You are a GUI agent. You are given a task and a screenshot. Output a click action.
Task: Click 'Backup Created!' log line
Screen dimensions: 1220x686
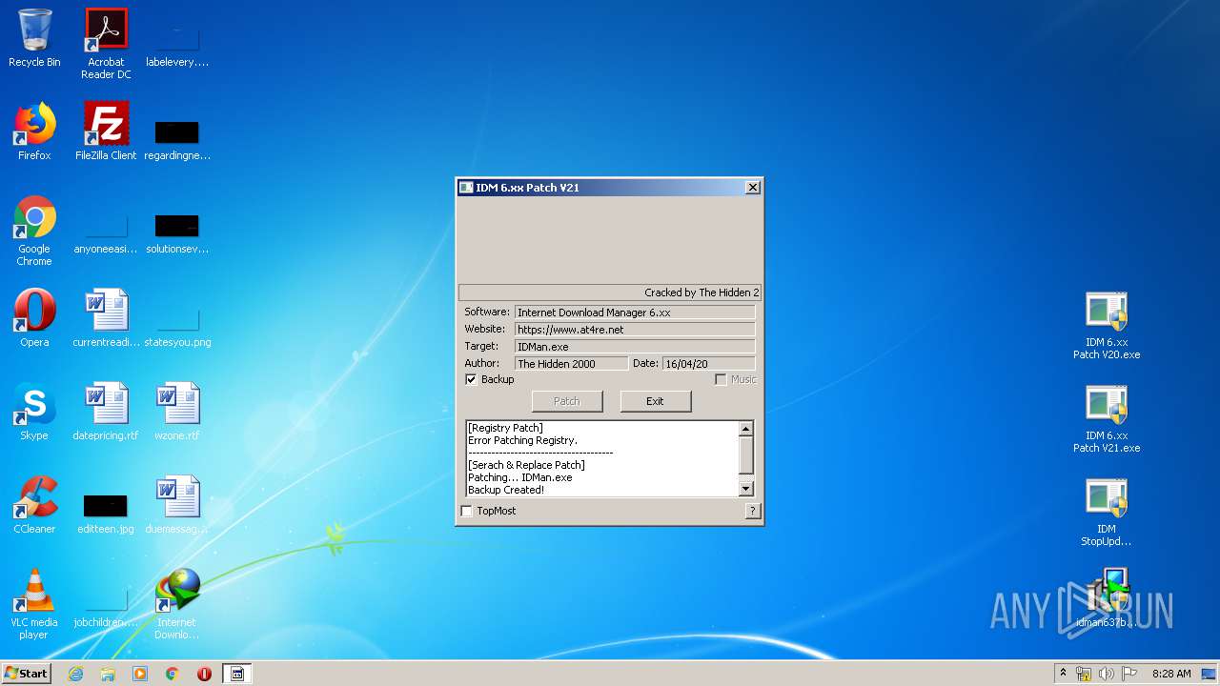coord(506,490)
